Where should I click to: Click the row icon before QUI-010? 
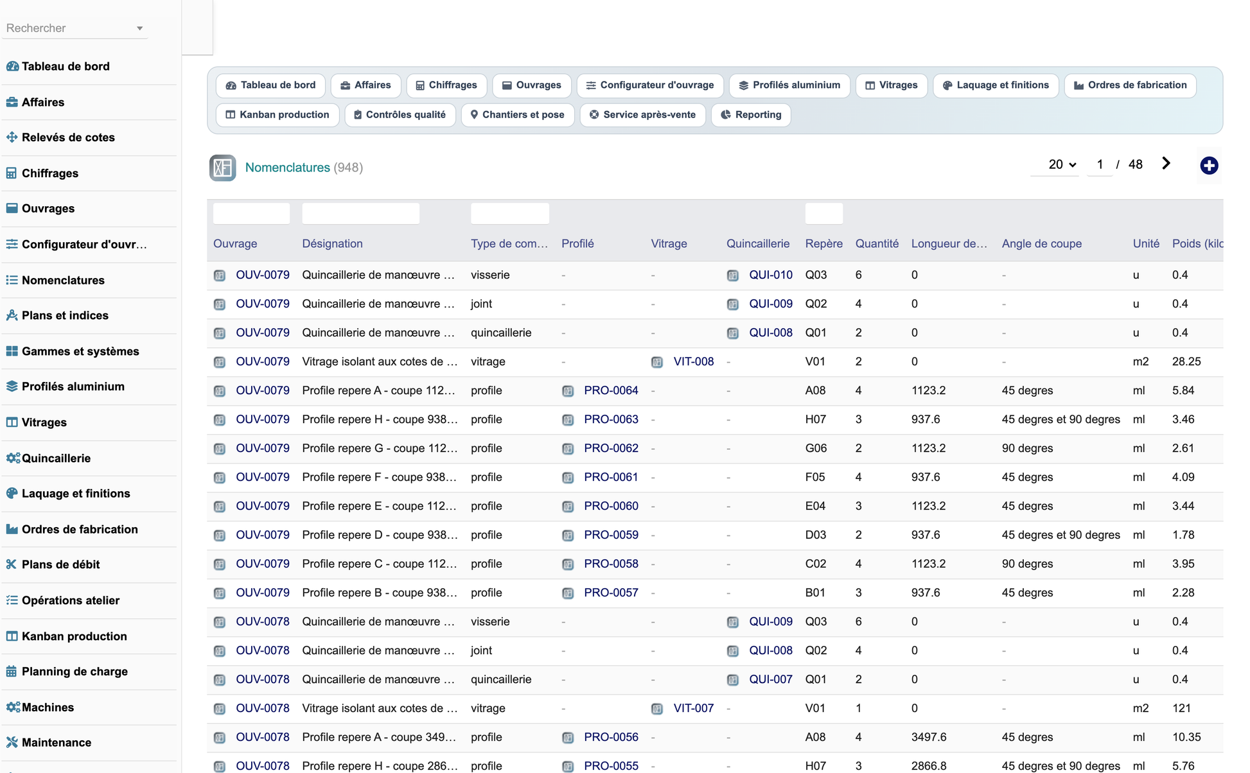733,275
